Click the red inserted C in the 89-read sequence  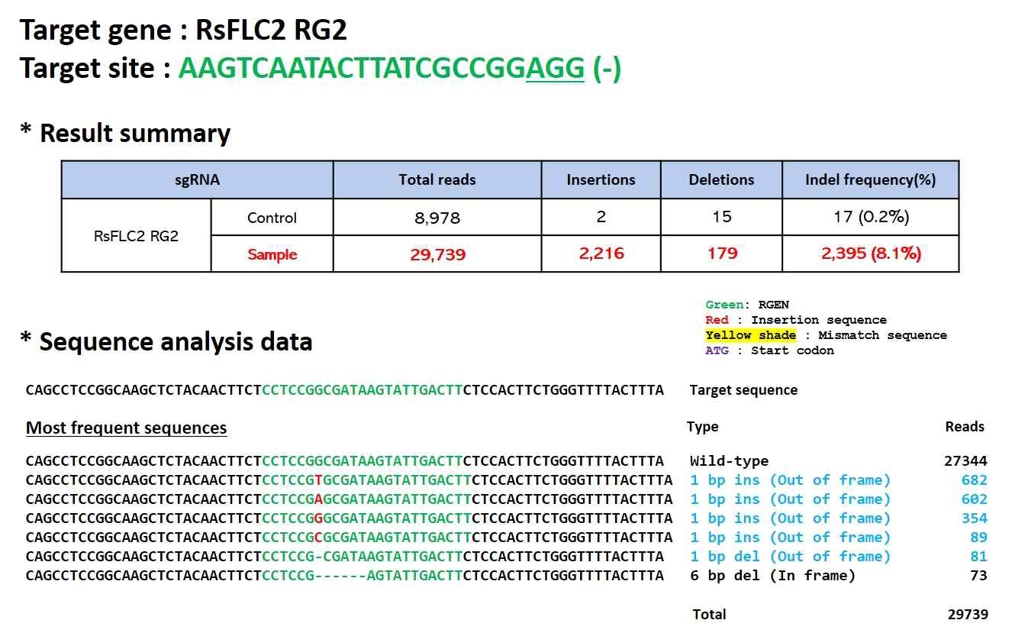(318, 538)
